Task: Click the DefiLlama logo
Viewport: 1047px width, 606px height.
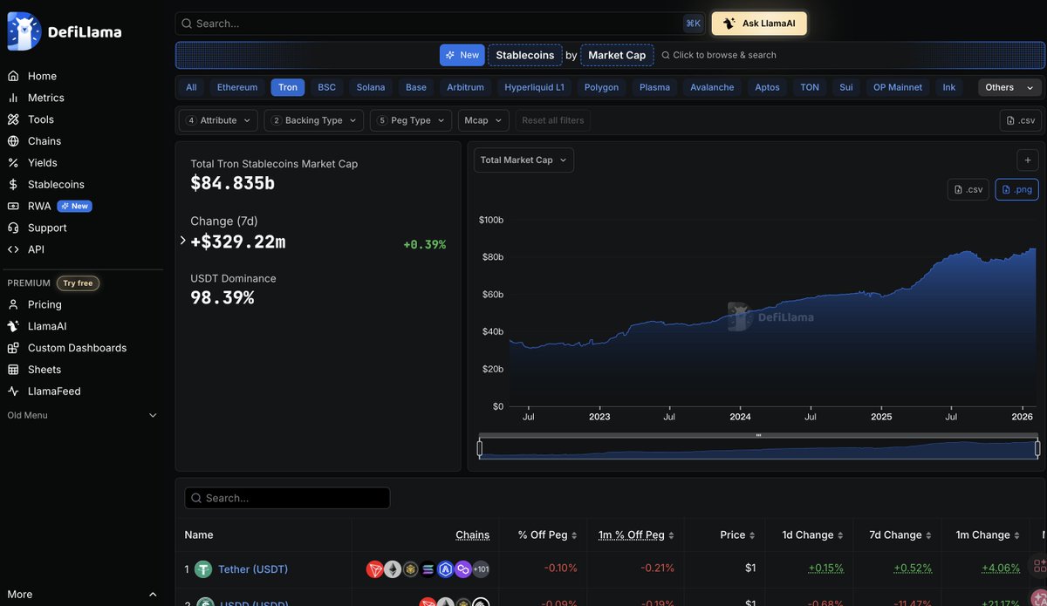Action: (65, 32)
